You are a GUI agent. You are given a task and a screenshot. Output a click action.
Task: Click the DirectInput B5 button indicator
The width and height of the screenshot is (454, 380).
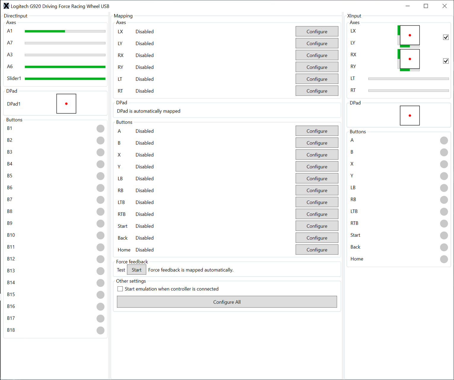[x=101, y=176]
